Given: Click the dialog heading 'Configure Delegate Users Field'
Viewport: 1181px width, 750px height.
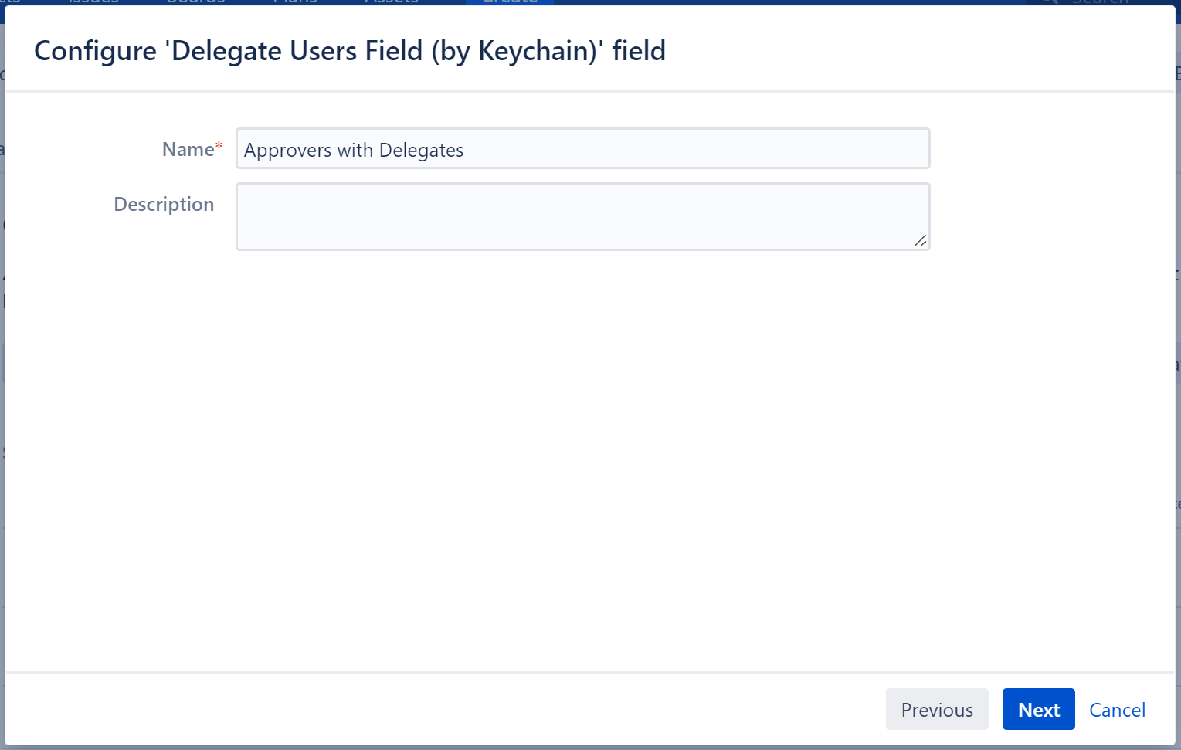Looking at the screenshot, I should click(x=349, y=51).
